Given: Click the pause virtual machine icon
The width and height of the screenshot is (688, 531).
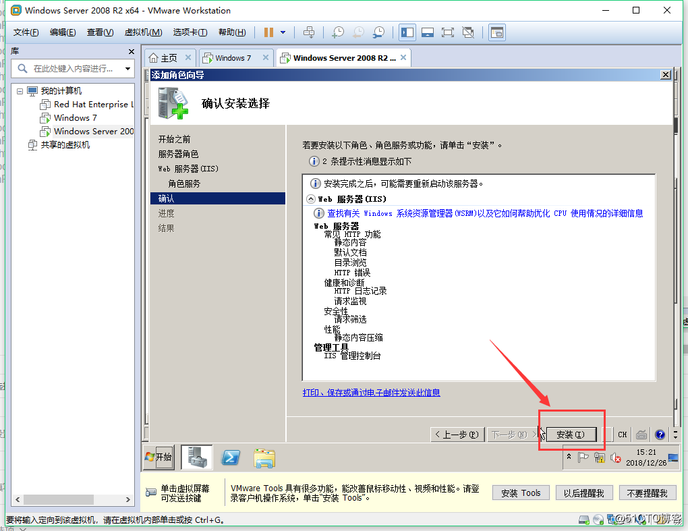Looking at the screenshot, I should (268, 32).
